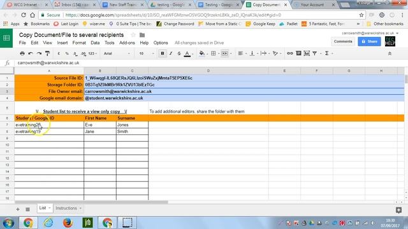Open the Data menu
This screenshot has height=229, width=408.
click(95, 43)
